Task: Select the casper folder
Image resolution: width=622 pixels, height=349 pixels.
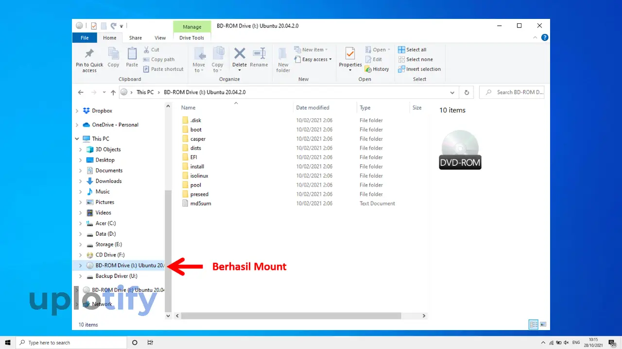Action: [x=198, y=139]
